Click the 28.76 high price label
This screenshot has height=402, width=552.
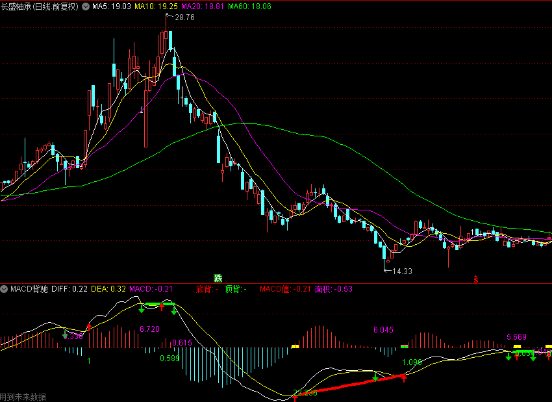[x=184, y=18]
